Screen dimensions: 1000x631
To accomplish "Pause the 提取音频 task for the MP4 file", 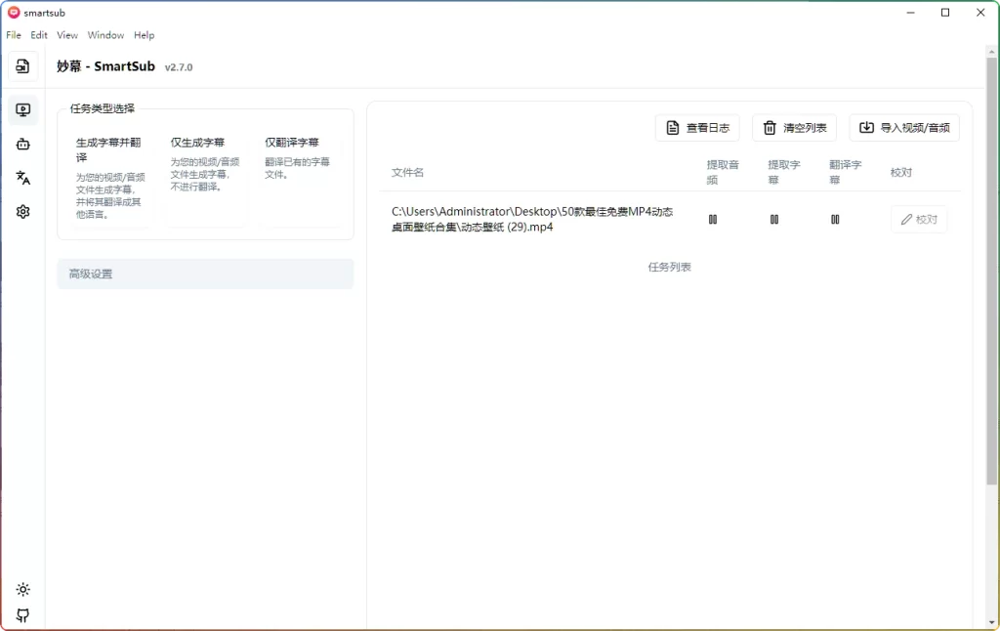I will tap(713, 219).
